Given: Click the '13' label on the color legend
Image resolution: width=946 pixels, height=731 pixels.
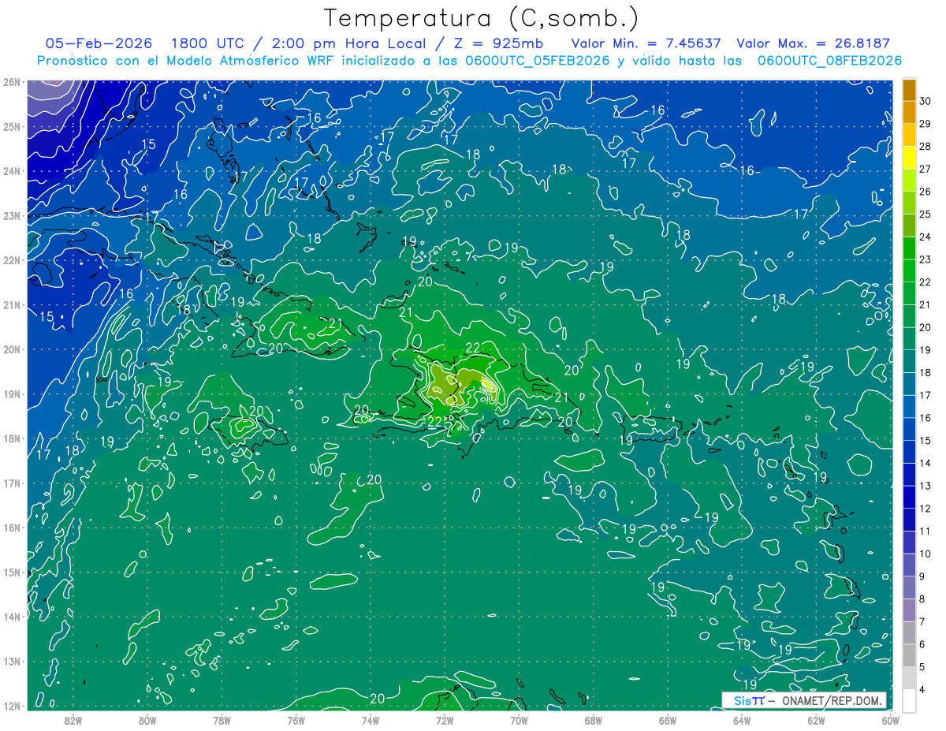Looking at the screenshot, I should click(x=925, y=486).
